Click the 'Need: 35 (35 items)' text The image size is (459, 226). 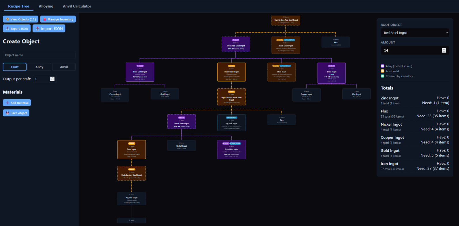433,116
